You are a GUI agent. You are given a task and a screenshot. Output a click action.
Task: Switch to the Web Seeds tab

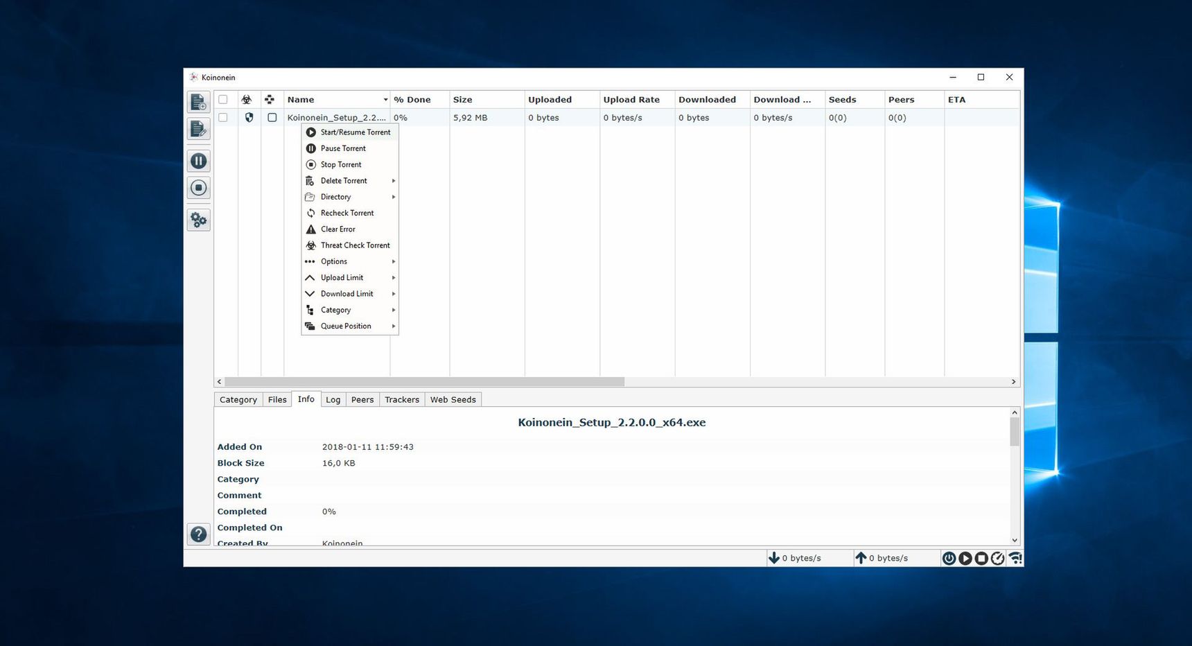coord(453,400)
